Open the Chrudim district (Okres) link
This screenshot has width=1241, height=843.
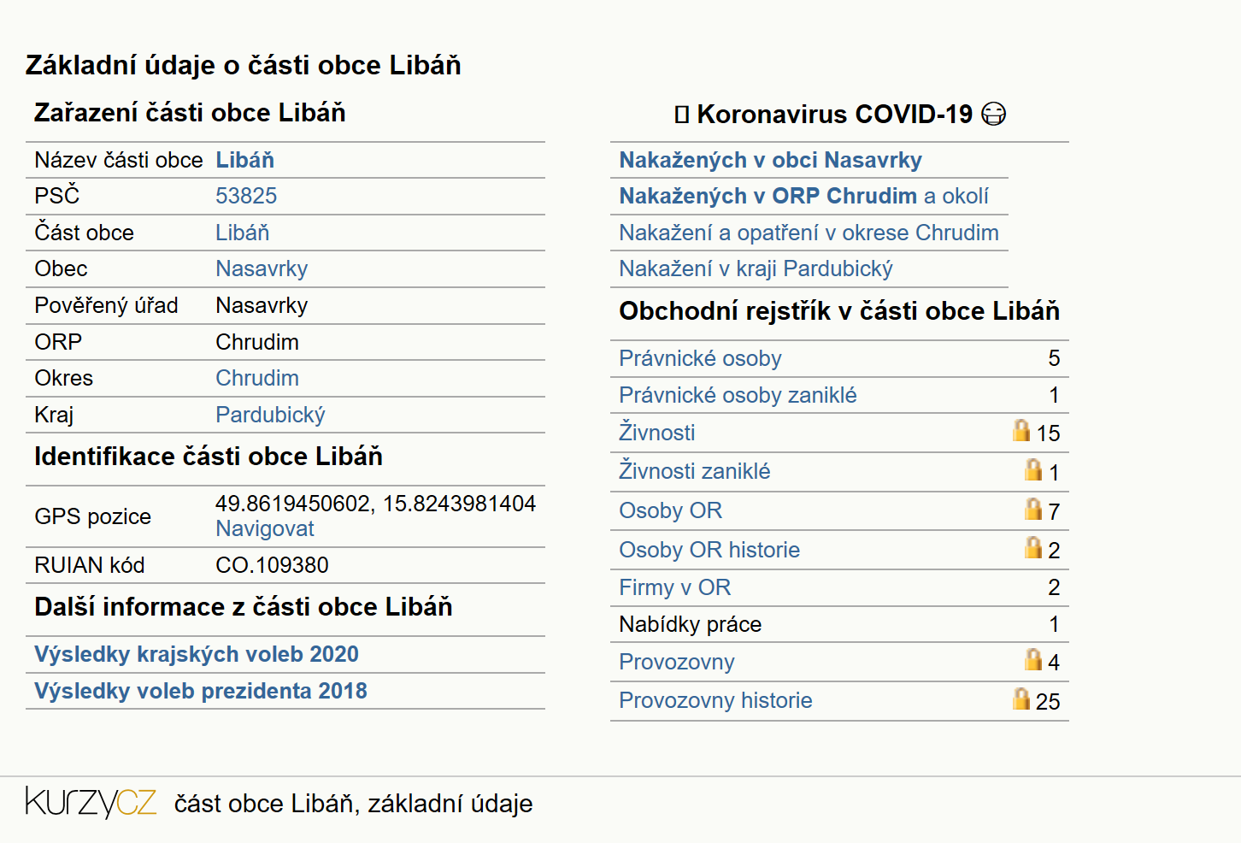(x=257, y=378)
